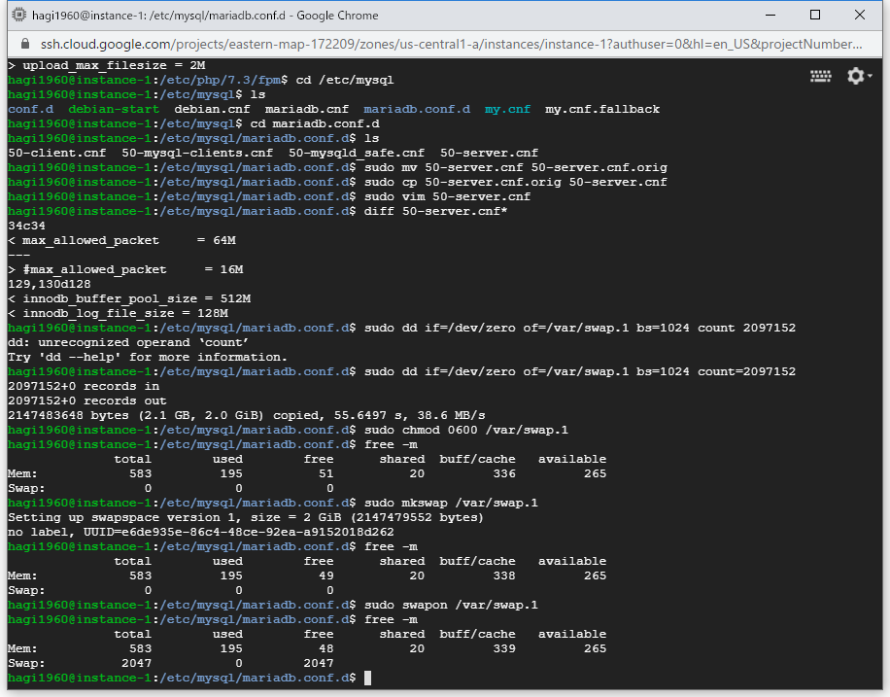Click the 'sudo cp 50-server.cnf.orig 50-server.cnf' command
Screen dimensions: 890x697
[x=515, y=183]
